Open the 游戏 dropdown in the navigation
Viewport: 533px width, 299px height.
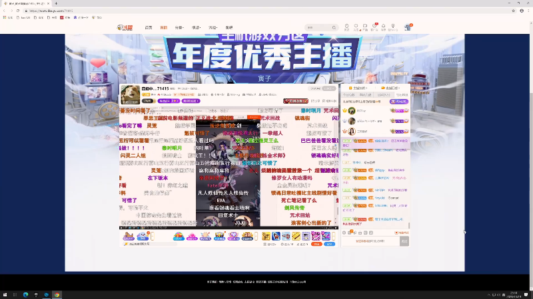click(213, 27)
